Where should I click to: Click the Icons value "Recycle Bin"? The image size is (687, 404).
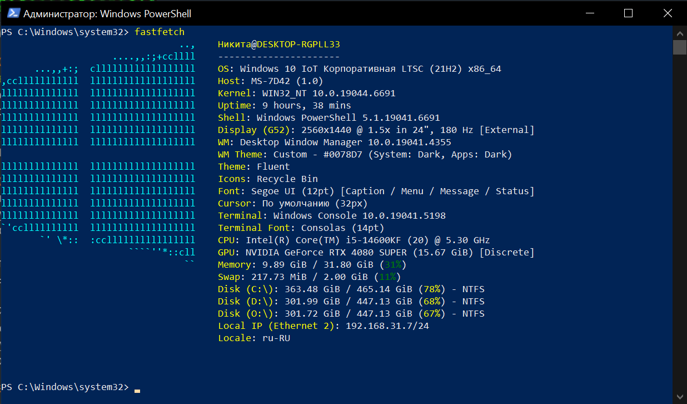[287, 179]
